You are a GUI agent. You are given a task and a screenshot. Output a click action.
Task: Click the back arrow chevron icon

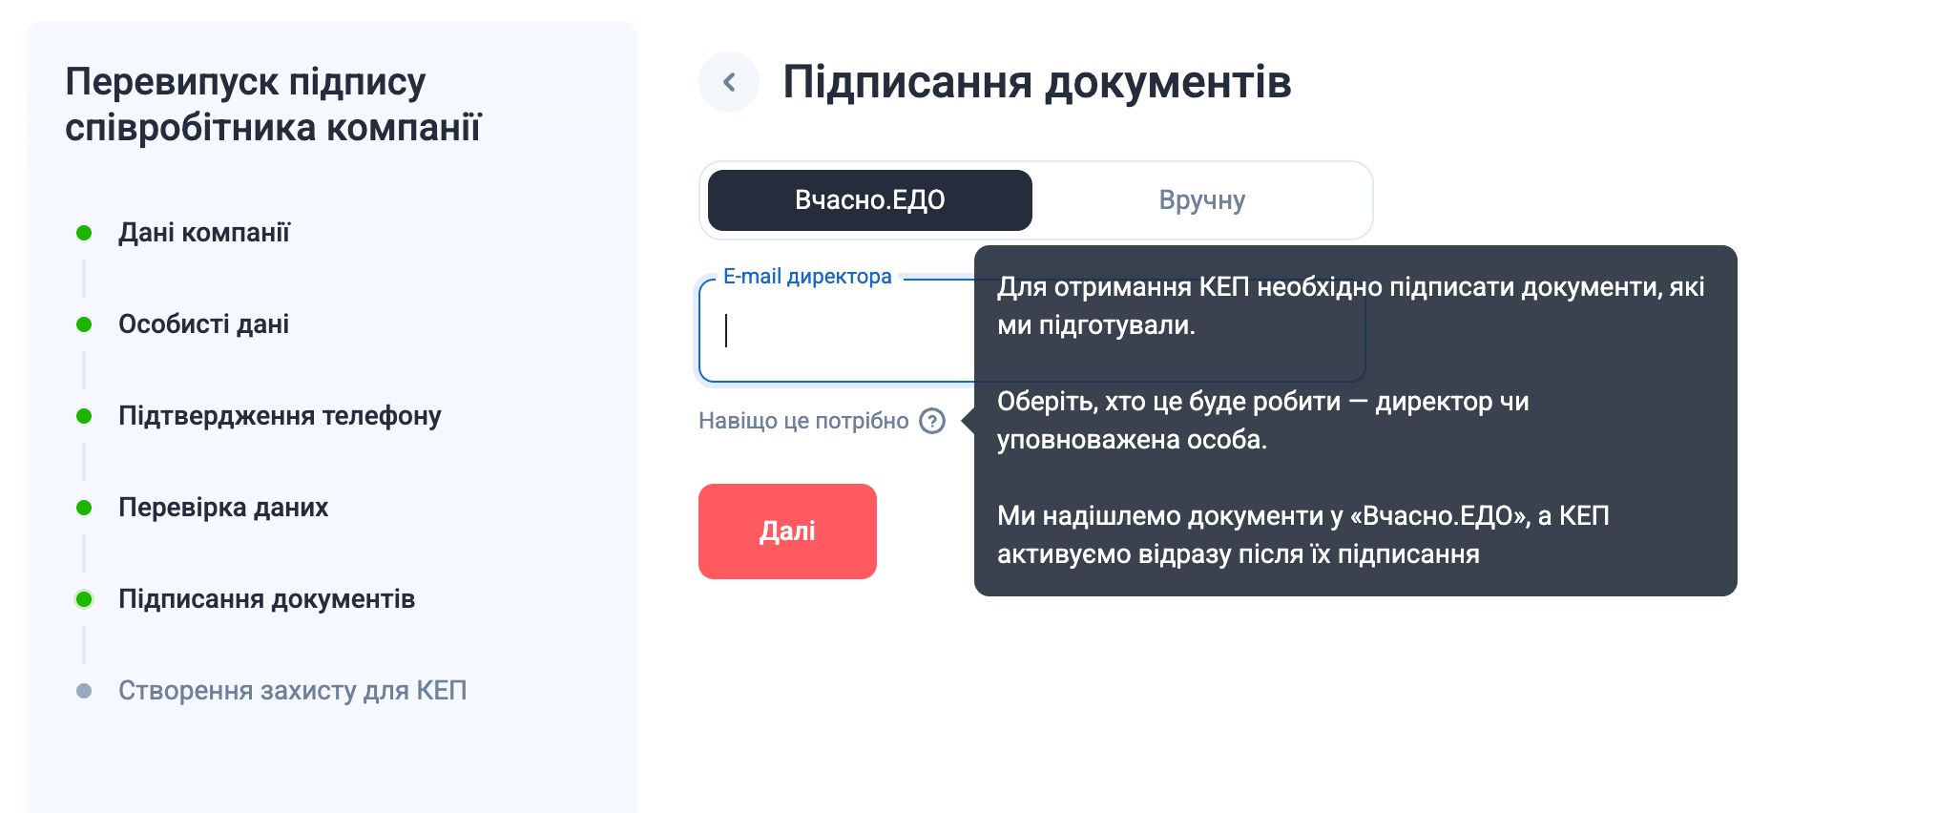click(729, 82)
